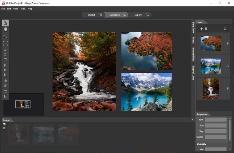Select the Images panel tab

[x=7, y=120]
